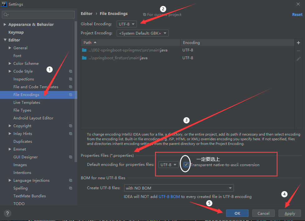The height and width of the screenshot is (221, 305).
Task: Click UTF-8 encoding cell for 002-springboot-springmvc
Action: coord(188,50)
